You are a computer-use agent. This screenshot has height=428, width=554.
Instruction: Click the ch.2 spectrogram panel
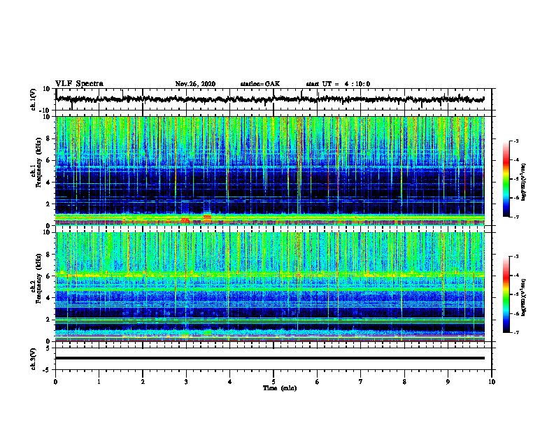pos(270,287)
